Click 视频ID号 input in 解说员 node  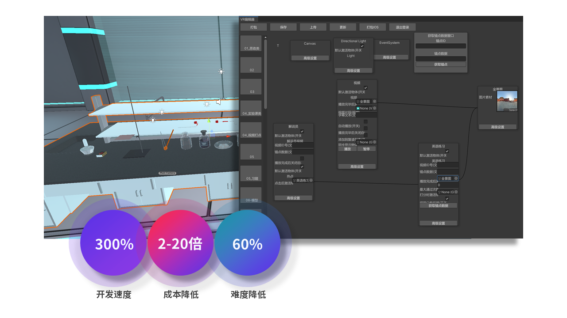(x=303, y=145)
